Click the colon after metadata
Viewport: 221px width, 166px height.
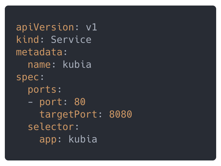[65, 53]
